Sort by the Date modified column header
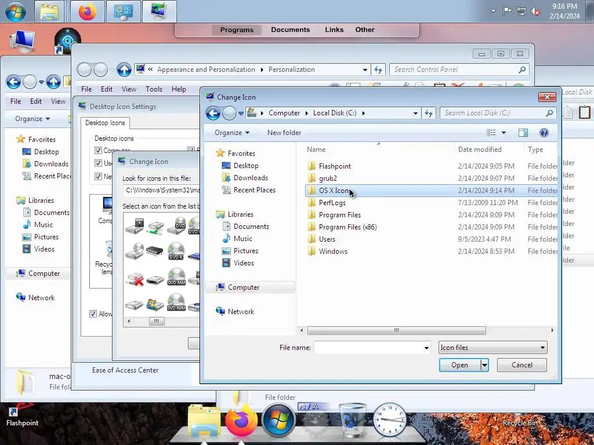 [480, 149]
